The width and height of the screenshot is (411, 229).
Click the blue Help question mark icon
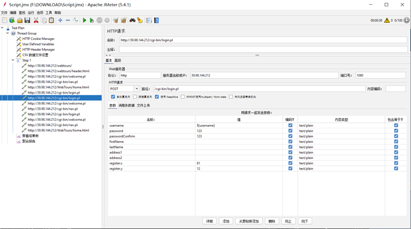157,20
